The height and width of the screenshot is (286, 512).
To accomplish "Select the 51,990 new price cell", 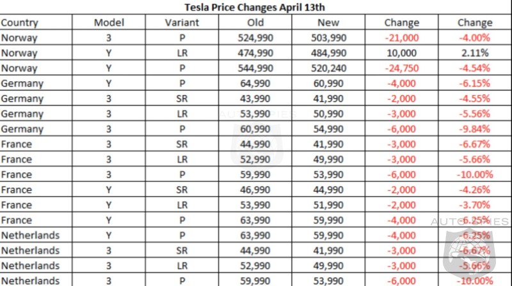I will [328, 205].
